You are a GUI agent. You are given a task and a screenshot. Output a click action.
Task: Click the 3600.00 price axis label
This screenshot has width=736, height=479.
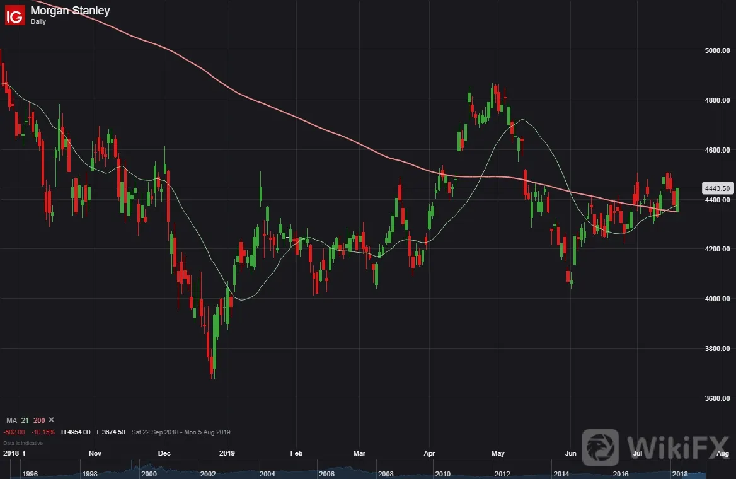(x=717, y=398)
